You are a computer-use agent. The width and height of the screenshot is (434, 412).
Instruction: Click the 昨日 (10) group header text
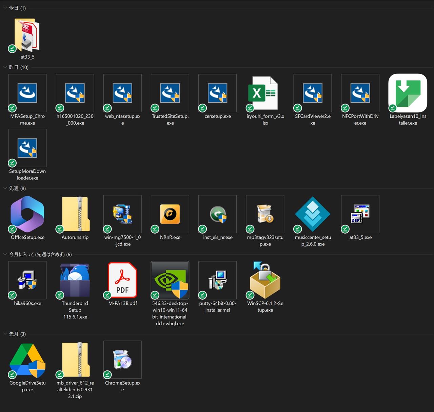[x=19, y=67]
